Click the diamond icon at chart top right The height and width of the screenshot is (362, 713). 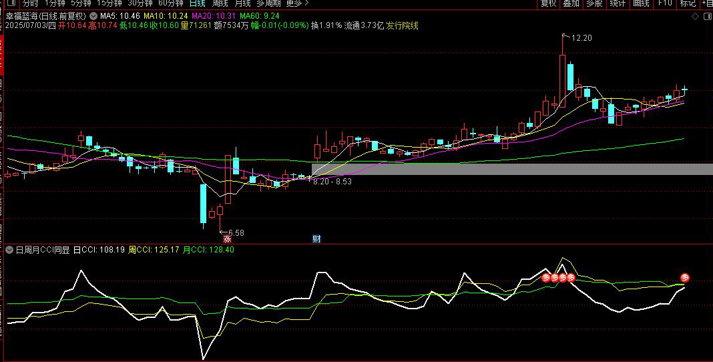tap(695, 17)
